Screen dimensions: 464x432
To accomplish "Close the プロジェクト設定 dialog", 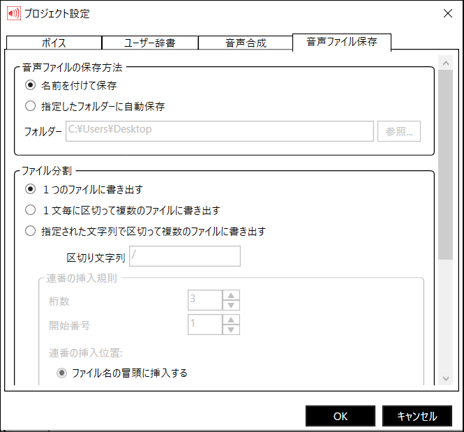I will (448, 13).
